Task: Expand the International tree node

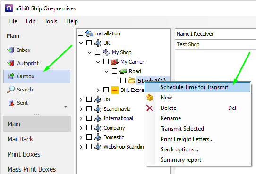Action: pos(81,118)
